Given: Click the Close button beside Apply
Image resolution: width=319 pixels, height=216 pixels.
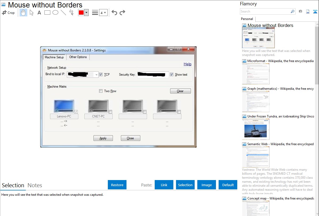Looking at the screenshot, I should coord(130,138).
